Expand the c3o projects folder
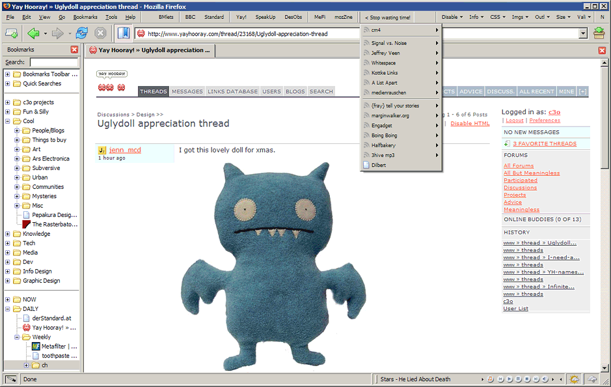This screenshot has width=611, height=387. pos(7,102)
